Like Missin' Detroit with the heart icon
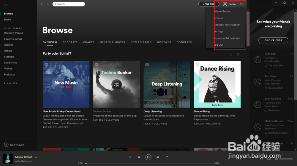This screenshot has width=297, height=166. coord(36,157)
